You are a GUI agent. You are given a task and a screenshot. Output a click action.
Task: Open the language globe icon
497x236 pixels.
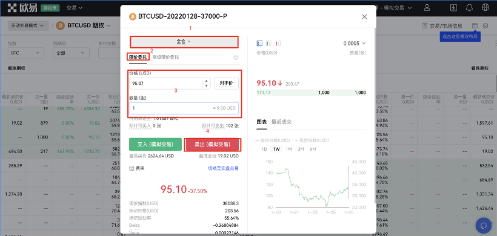pyautogui.click(x=485, y=8)
